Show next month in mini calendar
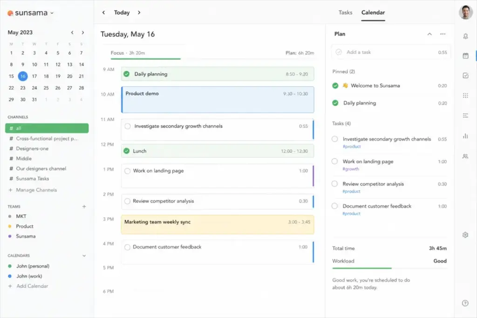This screenshot has height=318, width=477. point(83,33)
